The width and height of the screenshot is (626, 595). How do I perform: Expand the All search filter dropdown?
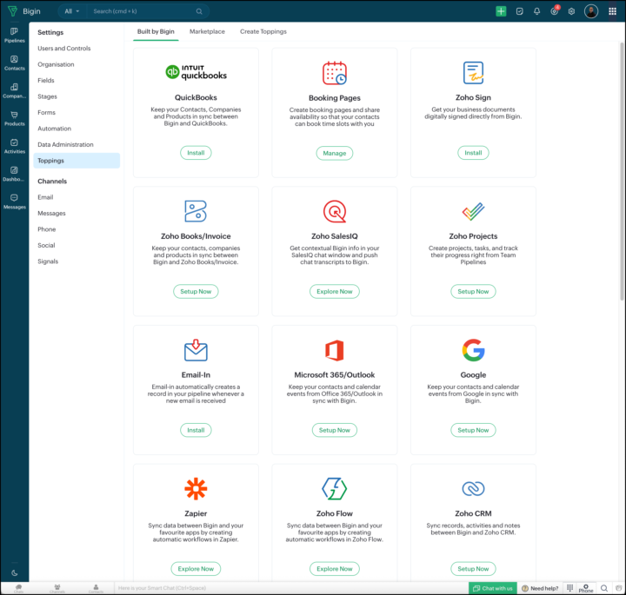(x=72, y=11)
